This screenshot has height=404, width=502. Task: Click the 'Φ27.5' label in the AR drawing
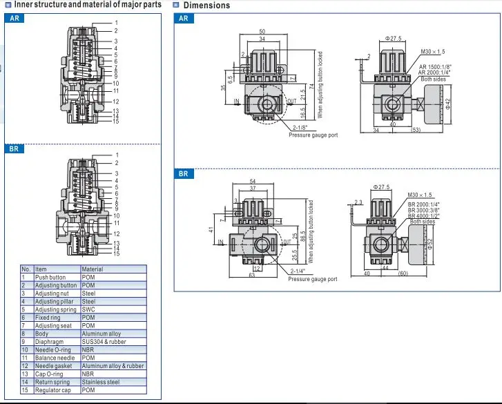click(x=393, y=39)
